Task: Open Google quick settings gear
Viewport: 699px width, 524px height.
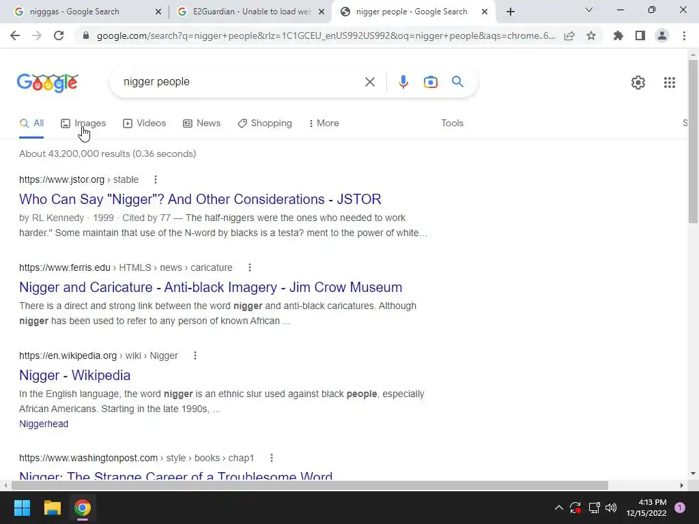Action: pyautogui.click(x=638, y=83)
